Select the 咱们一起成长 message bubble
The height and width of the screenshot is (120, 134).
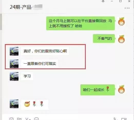(x=98, y=90)
